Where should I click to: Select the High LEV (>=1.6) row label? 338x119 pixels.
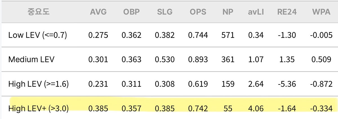click(x=38, y=84)
